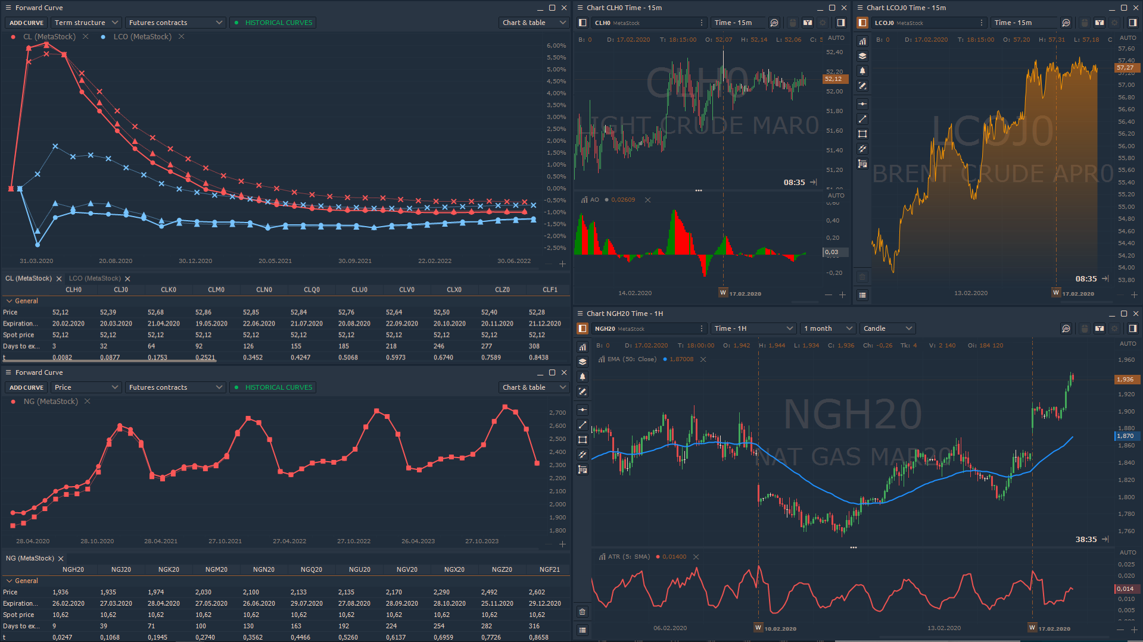The image size is (1143, 642).
Task: Toggle AUTO scale on NGH20 price axis
Action: pos(1128,344)
